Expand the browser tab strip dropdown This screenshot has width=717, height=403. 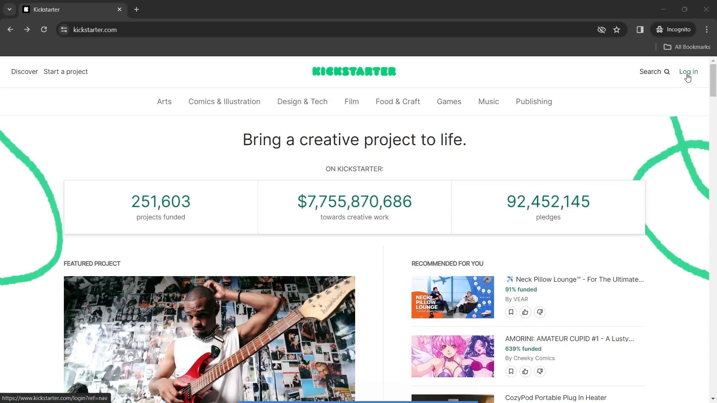[x=9, y=9]
